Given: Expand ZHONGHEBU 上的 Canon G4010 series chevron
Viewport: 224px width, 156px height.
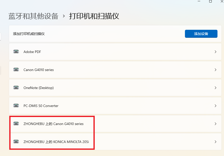Looking at the screenshot, I should (215, 124).
